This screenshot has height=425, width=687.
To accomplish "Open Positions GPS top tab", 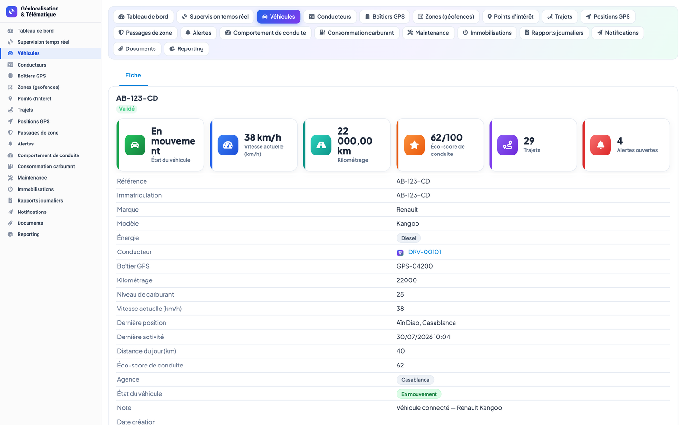I will (x=608, y=17).
